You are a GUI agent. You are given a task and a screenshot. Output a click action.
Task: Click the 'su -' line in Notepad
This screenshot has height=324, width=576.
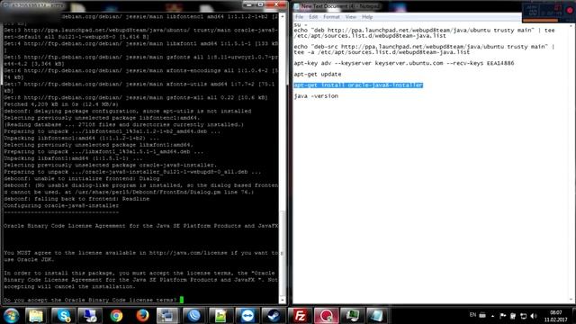(300, 25)
